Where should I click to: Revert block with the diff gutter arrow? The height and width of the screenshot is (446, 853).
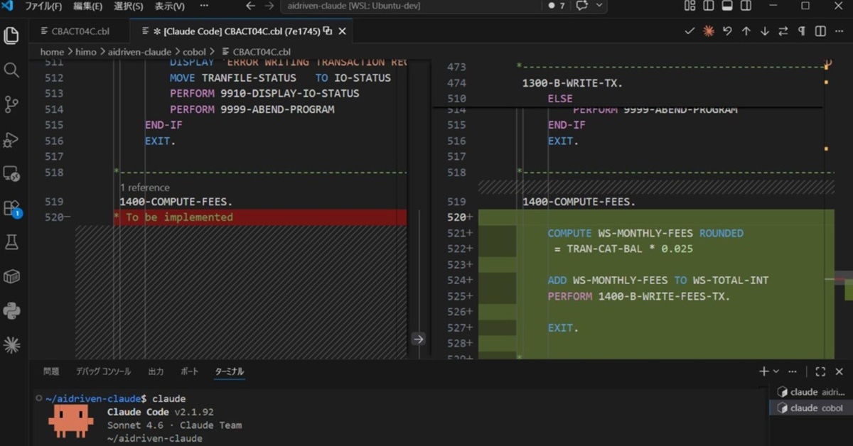418,339
